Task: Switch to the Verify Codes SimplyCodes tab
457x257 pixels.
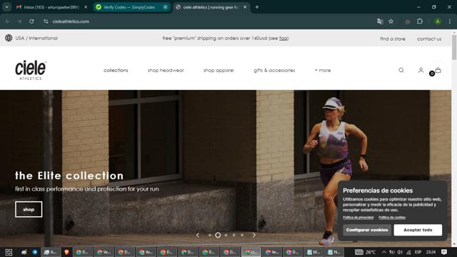Action: [131, 7]
